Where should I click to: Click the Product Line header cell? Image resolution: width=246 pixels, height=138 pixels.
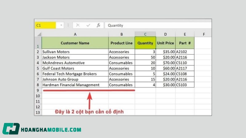point(121,43)
